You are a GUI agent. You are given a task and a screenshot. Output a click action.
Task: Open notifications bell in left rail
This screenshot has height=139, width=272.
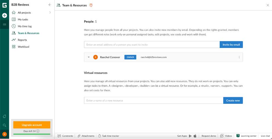[5, 116]
